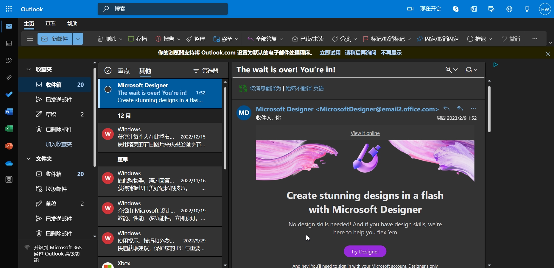
Task: Open the Filter menu
Action: (x=206, y=71)
